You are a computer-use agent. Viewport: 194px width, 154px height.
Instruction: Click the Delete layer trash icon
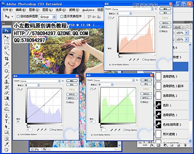pyautogui.click(x=185, y=145)
